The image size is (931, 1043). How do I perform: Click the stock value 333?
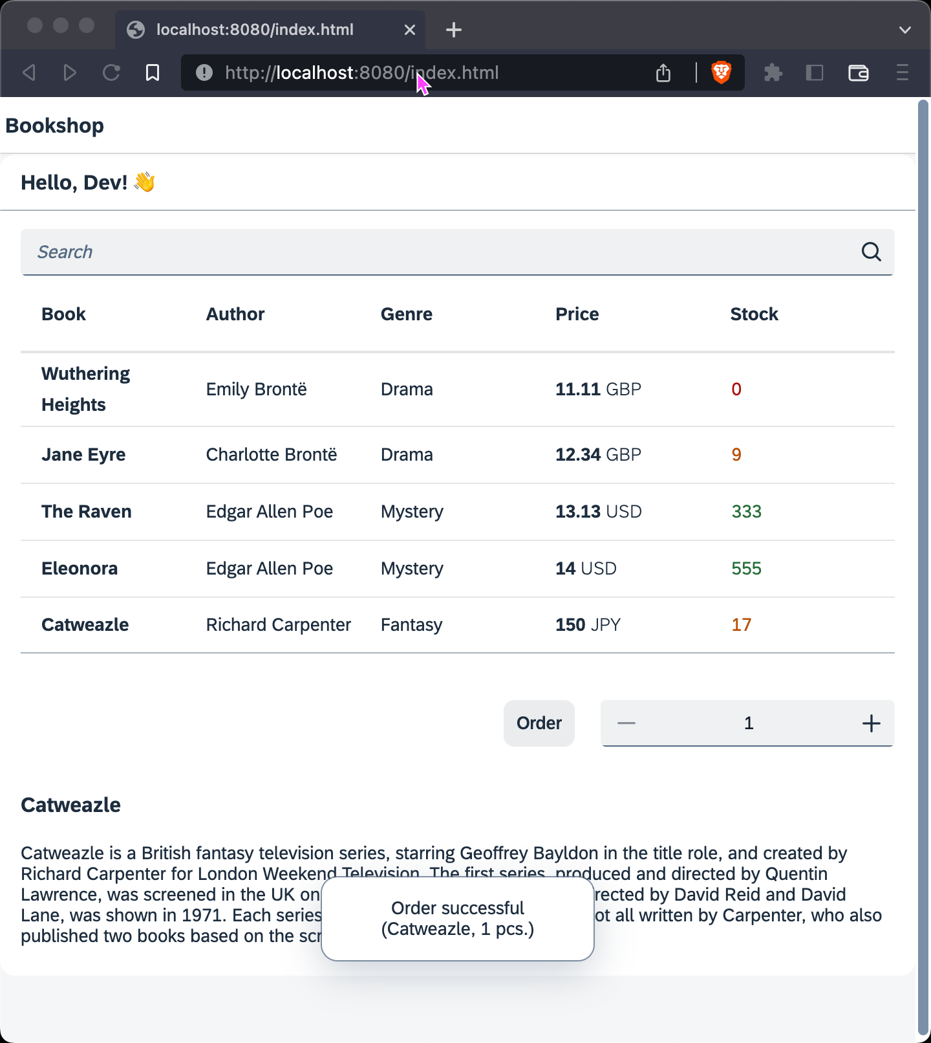pyautogui.click(x=747, y=512)
